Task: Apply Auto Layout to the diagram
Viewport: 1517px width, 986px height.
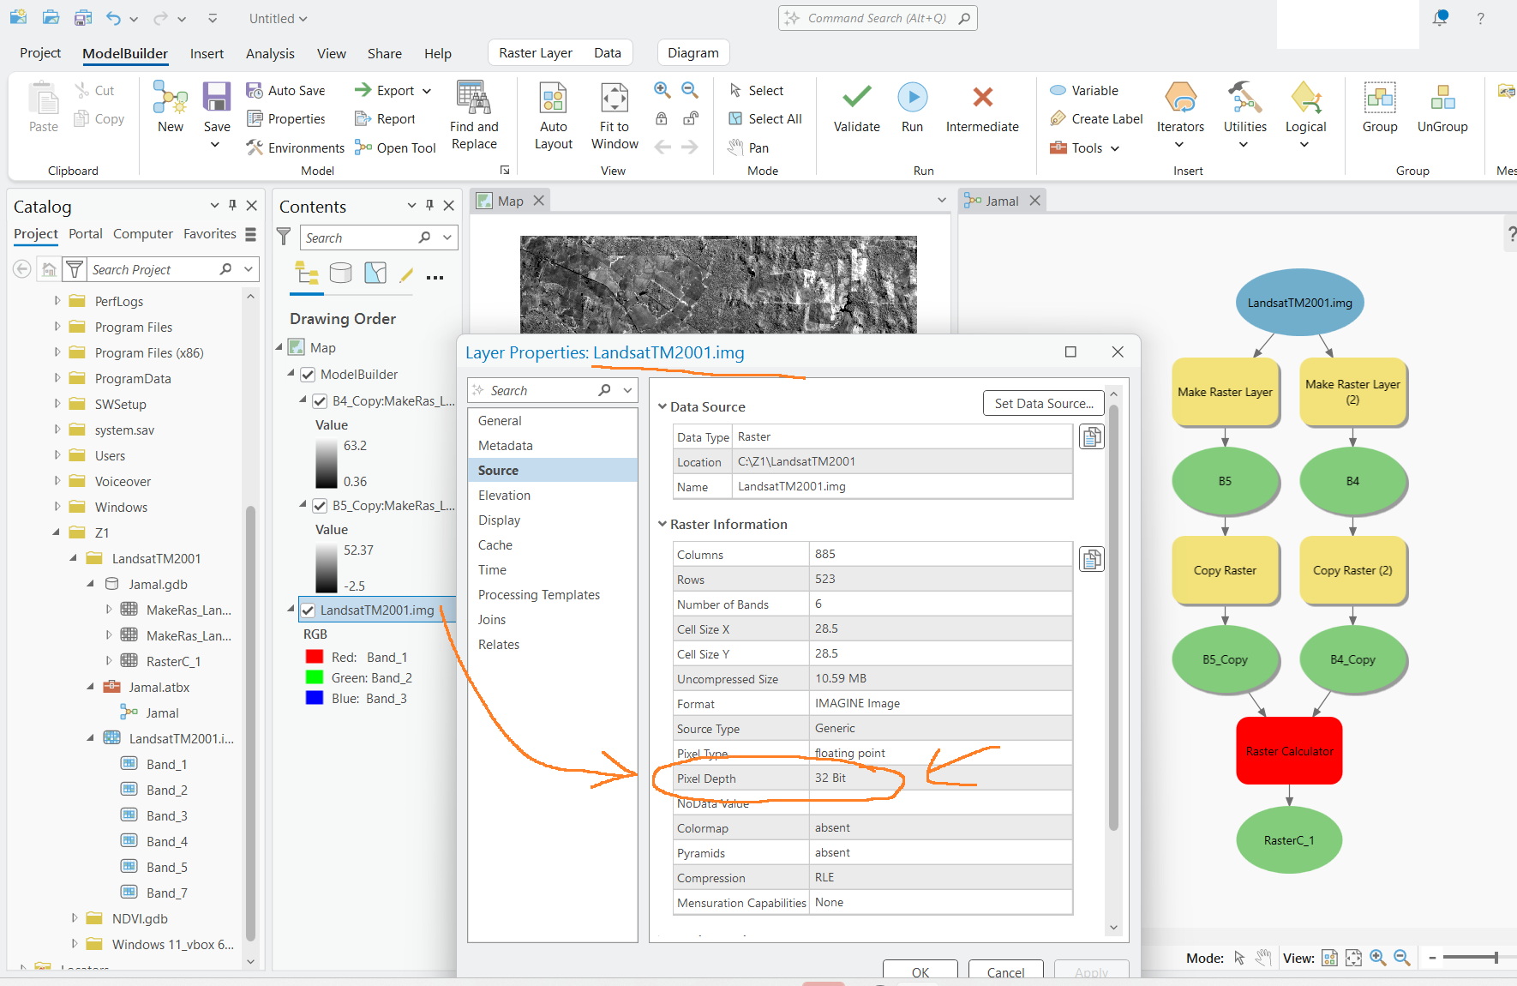Action: [x=553, y=111]
